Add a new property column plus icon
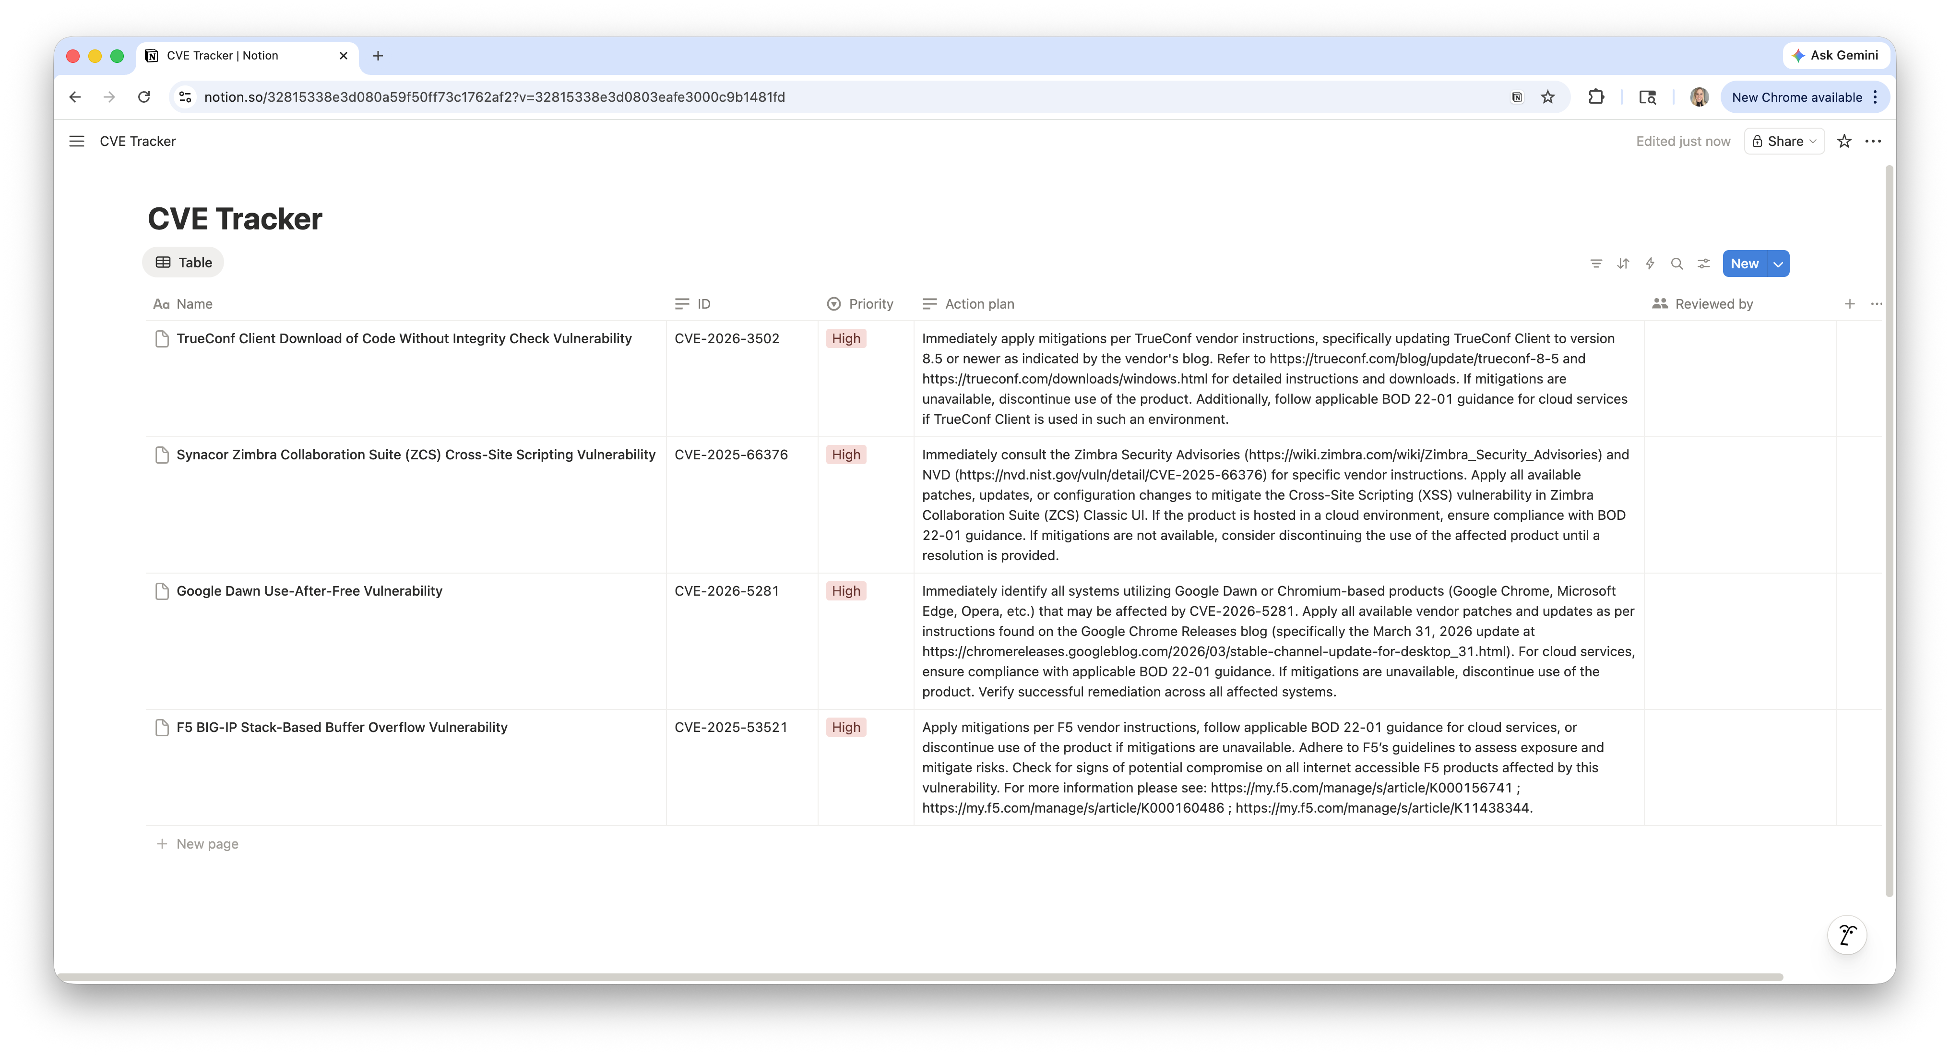Screen dimensions: 1950x1055 1849,304
